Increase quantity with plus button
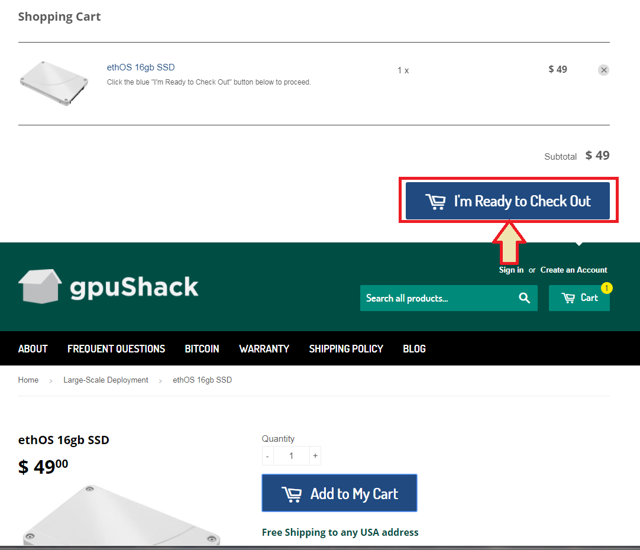 [315, 456]
